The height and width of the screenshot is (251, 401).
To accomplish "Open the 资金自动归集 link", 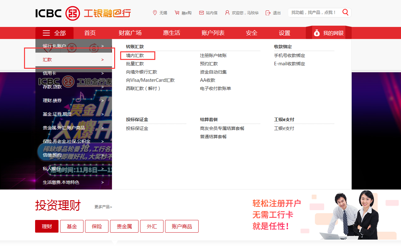I will [x=213, y=72].
